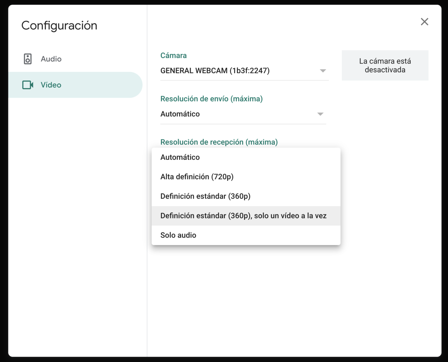This screenshot has height=362, width=448.
Task: Click the Configuración title
Action: coord(59,26)
